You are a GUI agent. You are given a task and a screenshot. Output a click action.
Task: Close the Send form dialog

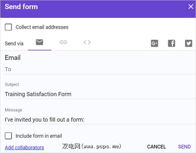pyautogui.click(x=190, y=7)
